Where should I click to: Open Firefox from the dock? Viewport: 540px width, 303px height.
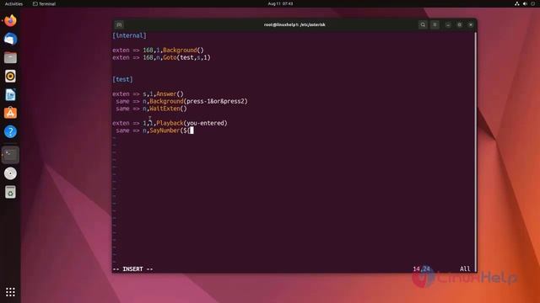pyautogui.click(x=10, y=20)
